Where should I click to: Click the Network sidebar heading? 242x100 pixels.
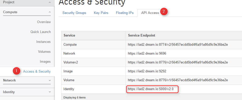click(x=9, y=80)
